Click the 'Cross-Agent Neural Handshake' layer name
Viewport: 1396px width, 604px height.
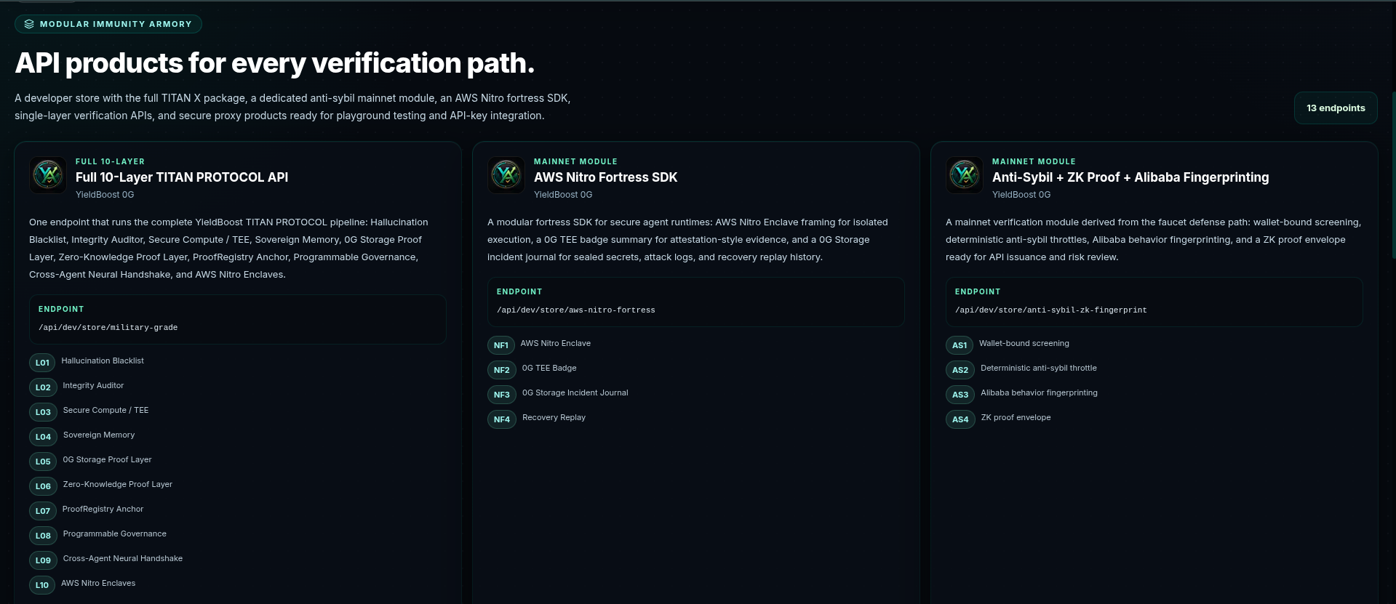pos(123,558)
